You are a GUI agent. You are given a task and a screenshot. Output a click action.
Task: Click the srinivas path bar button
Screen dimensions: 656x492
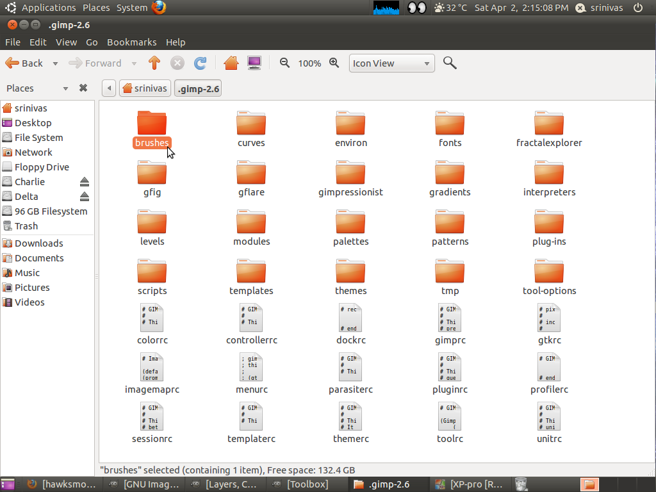[x=145, y=88]
